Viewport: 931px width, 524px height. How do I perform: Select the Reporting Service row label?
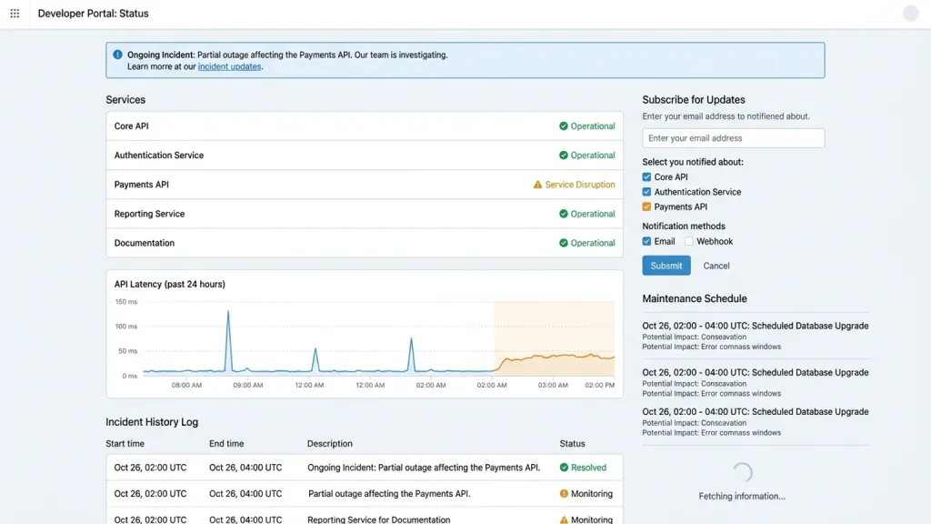149,214
